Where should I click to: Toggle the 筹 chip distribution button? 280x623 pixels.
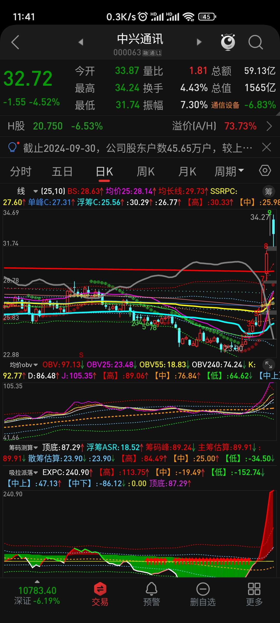[x=269, y=192]
